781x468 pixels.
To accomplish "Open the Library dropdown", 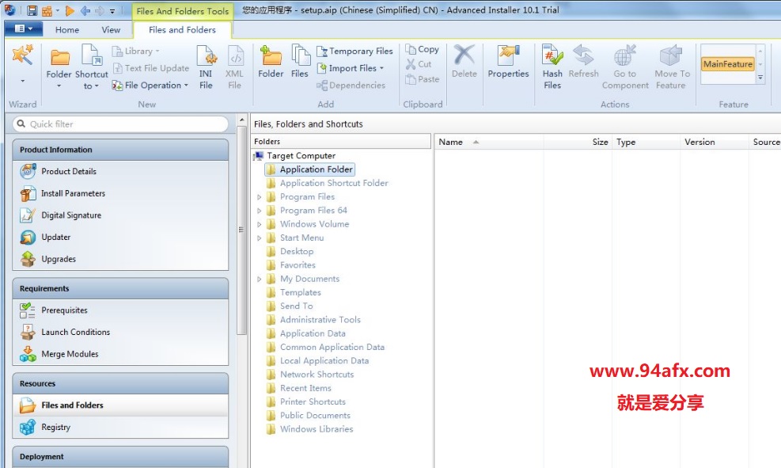I will pyautogui.click(x=135, y=51).
